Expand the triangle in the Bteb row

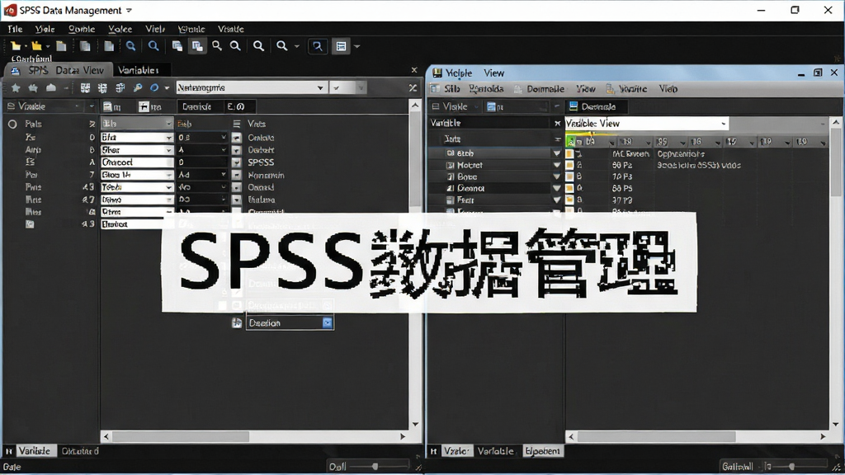(557, 153)
